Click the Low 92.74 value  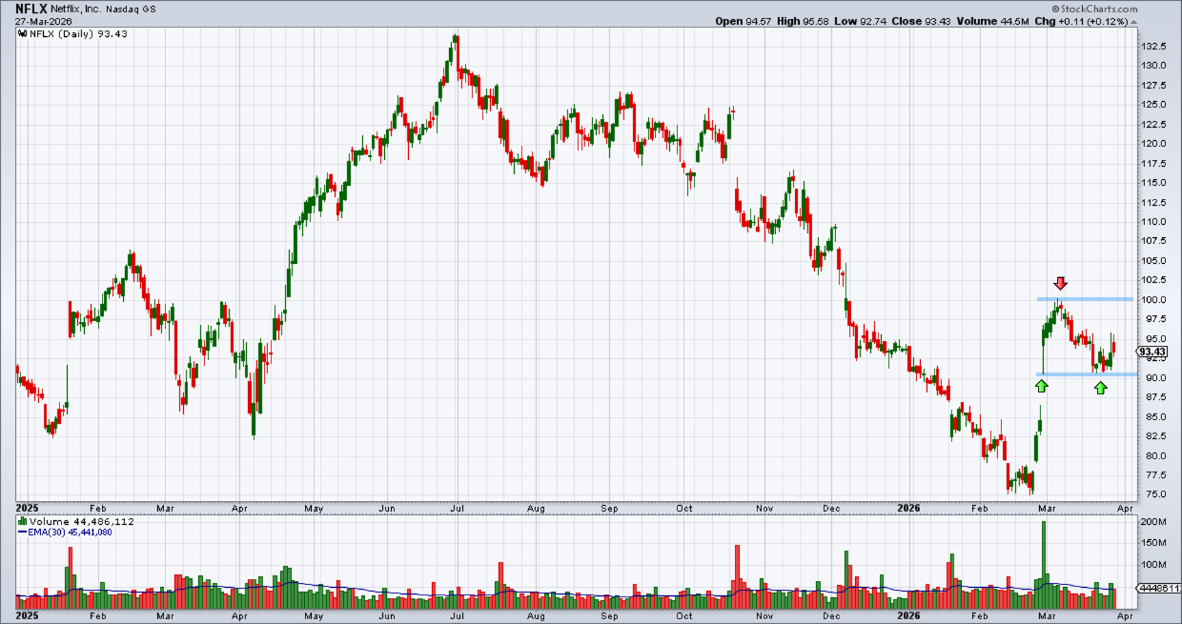click(863, 21)
